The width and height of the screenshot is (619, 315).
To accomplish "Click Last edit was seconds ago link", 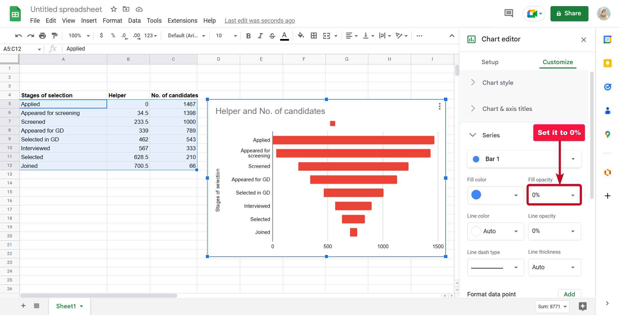I will 260,21.
